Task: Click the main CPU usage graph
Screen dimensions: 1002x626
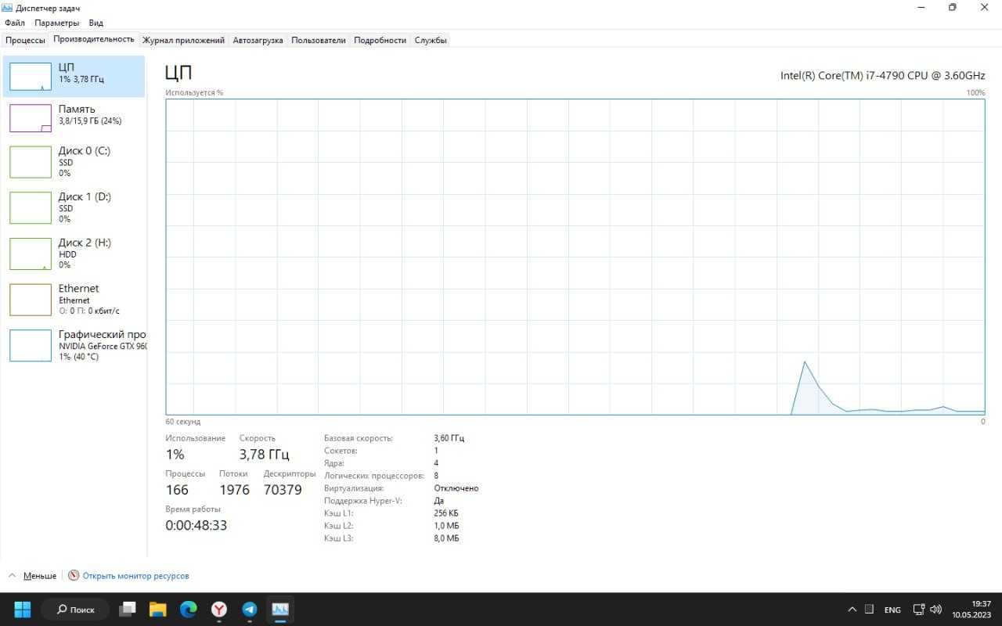Action: [x=575, y=257]
